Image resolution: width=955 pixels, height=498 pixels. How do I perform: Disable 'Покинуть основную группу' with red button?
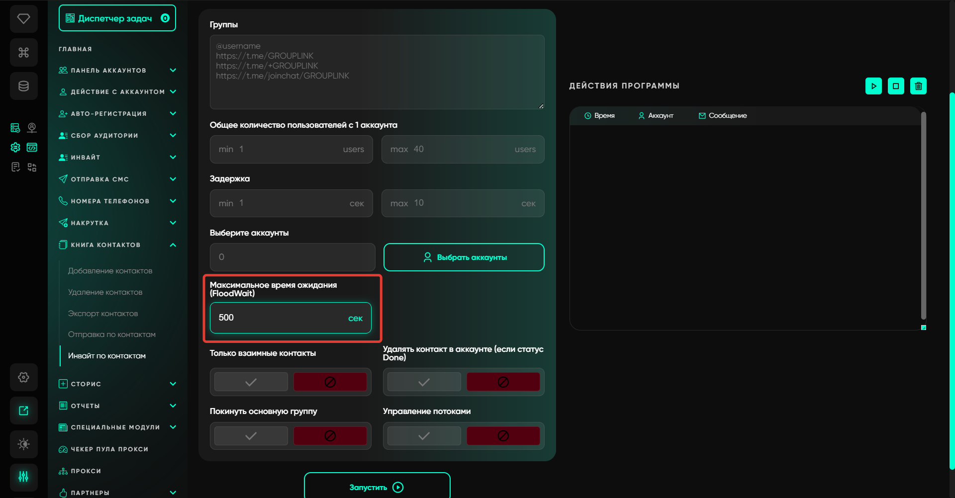pyautogui.click(x=330, y=436)
